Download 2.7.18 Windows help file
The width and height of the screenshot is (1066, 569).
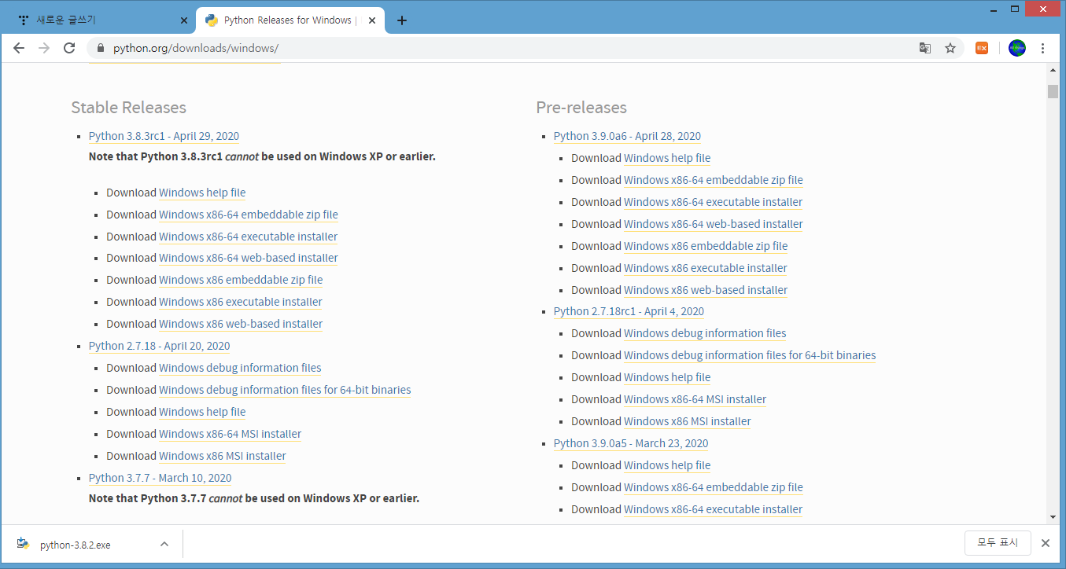tap(202, 412)
